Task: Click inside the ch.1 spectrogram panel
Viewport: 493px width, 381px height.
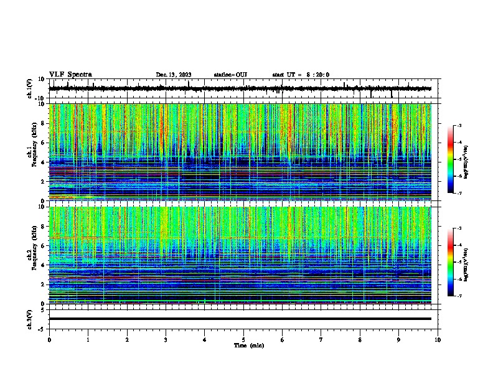Action: [240, 152]
